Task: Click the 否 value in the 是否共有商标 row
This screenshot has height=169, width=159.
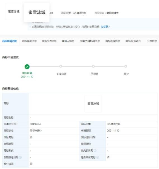Action: pyautogui.click(x=108, y=157)
